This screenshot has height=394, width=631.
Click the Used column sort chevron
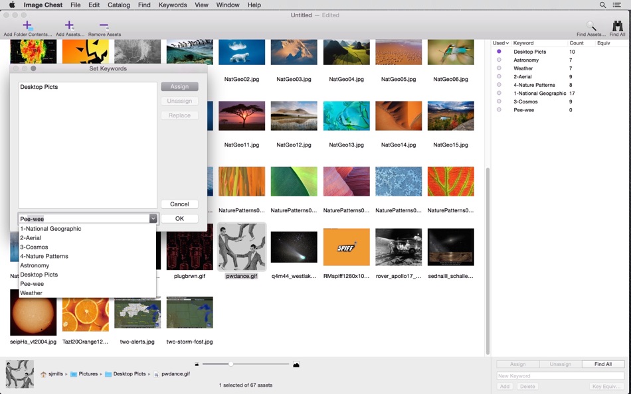[507, 42]
